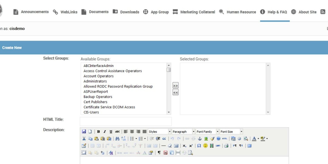Apply underline formatting
The width and height of the screenshot is (328, 164).
click(x=111, y=131)
